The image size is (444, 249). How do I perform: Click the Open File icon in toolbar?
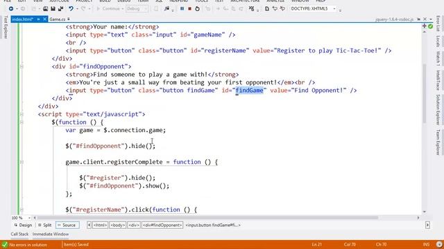pos(45,9)
